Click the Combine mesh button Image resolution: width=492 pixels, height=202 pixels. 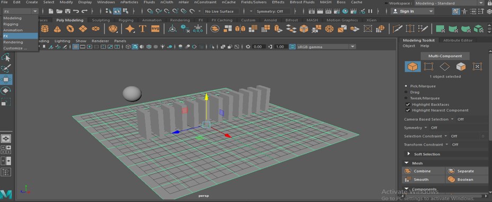tap(423, 171)
